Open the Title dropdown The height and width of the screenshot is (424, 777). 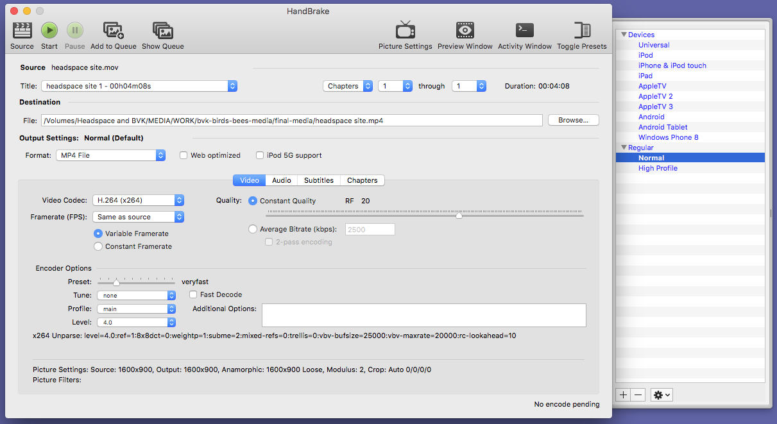[139, 86]
